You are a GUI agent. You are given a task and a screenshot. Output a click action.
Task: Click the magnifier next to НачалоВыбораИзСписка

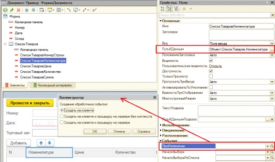click(272, 158)
